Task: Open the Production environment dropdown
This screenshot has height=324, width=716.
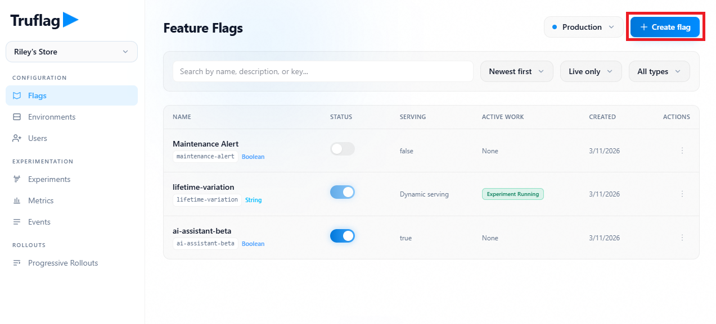Action: (583, 26)
